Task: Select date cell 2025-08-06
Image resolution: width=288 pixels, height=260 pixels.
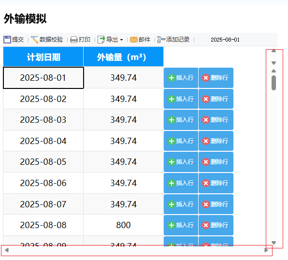Action: (43, 183)
